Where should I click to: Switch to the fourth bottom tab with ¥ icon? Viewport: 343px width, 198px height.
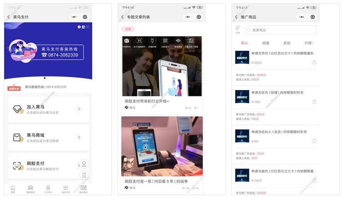65,189
